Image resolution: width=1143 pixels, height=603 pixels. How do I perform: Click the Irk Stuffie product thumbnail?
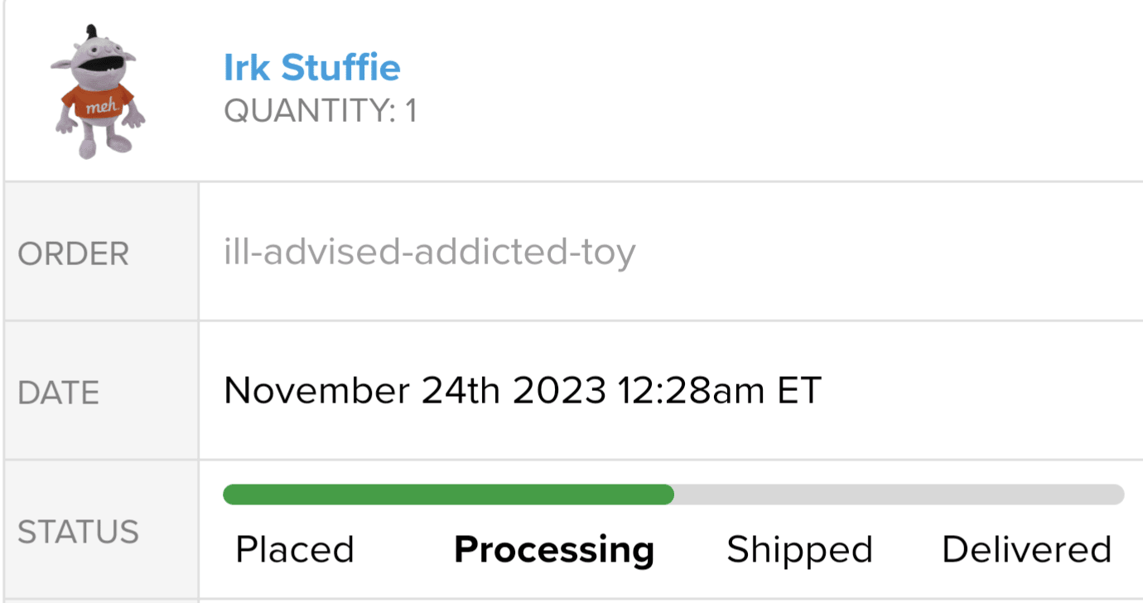[99, 91]
